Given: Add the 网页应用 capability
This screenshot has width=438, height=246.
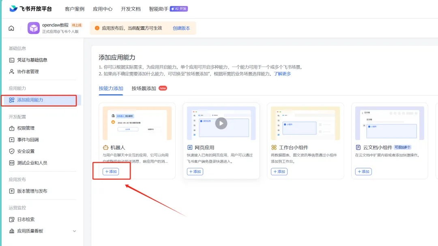Looking at the screenshot, I should coord(195,172).
